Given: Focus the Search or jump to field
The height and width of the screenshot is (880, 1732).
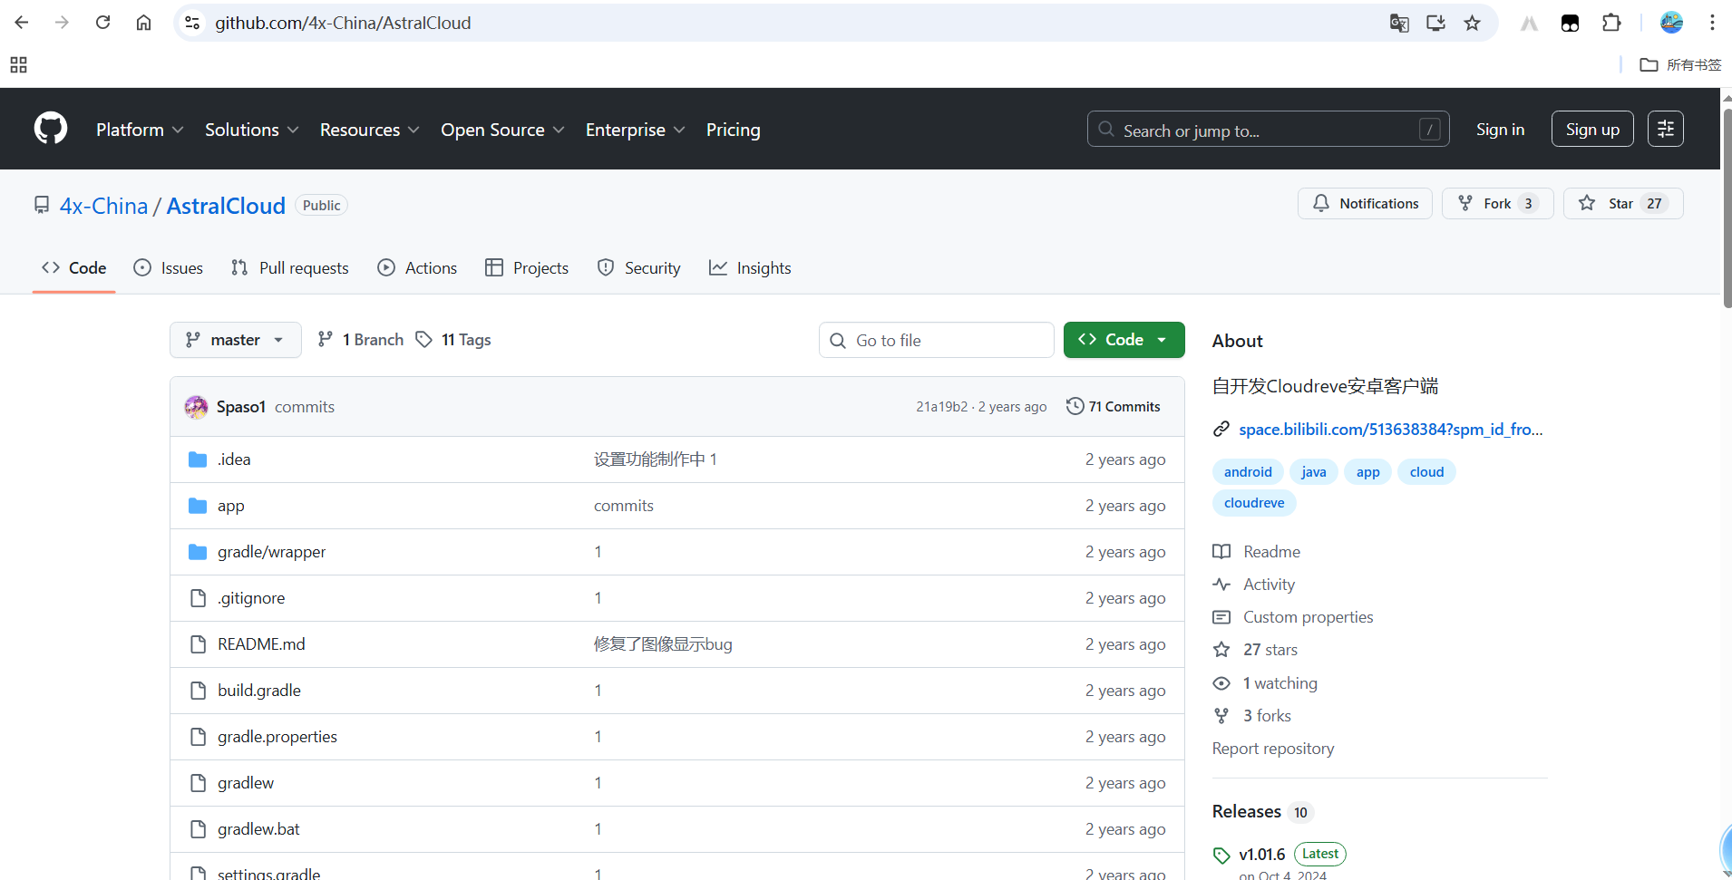Looking at the screenshot, I should pos(1268,129).
